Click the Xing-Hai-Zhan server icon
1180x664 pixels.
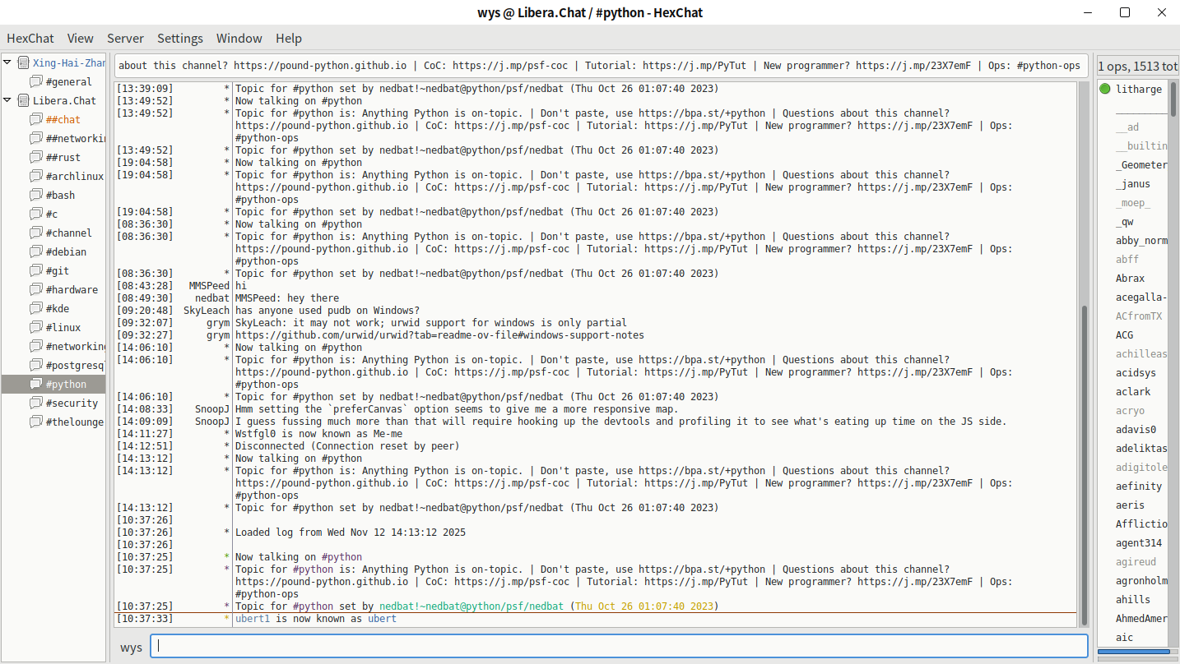[x=23, y=62]
